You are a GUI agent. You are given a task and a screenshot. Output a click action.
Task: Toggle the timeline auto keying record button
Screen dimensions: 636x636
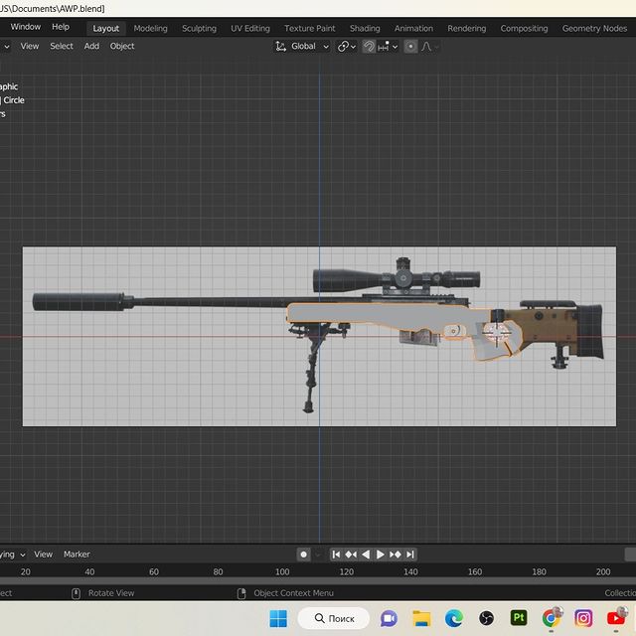tap(303, 555)
